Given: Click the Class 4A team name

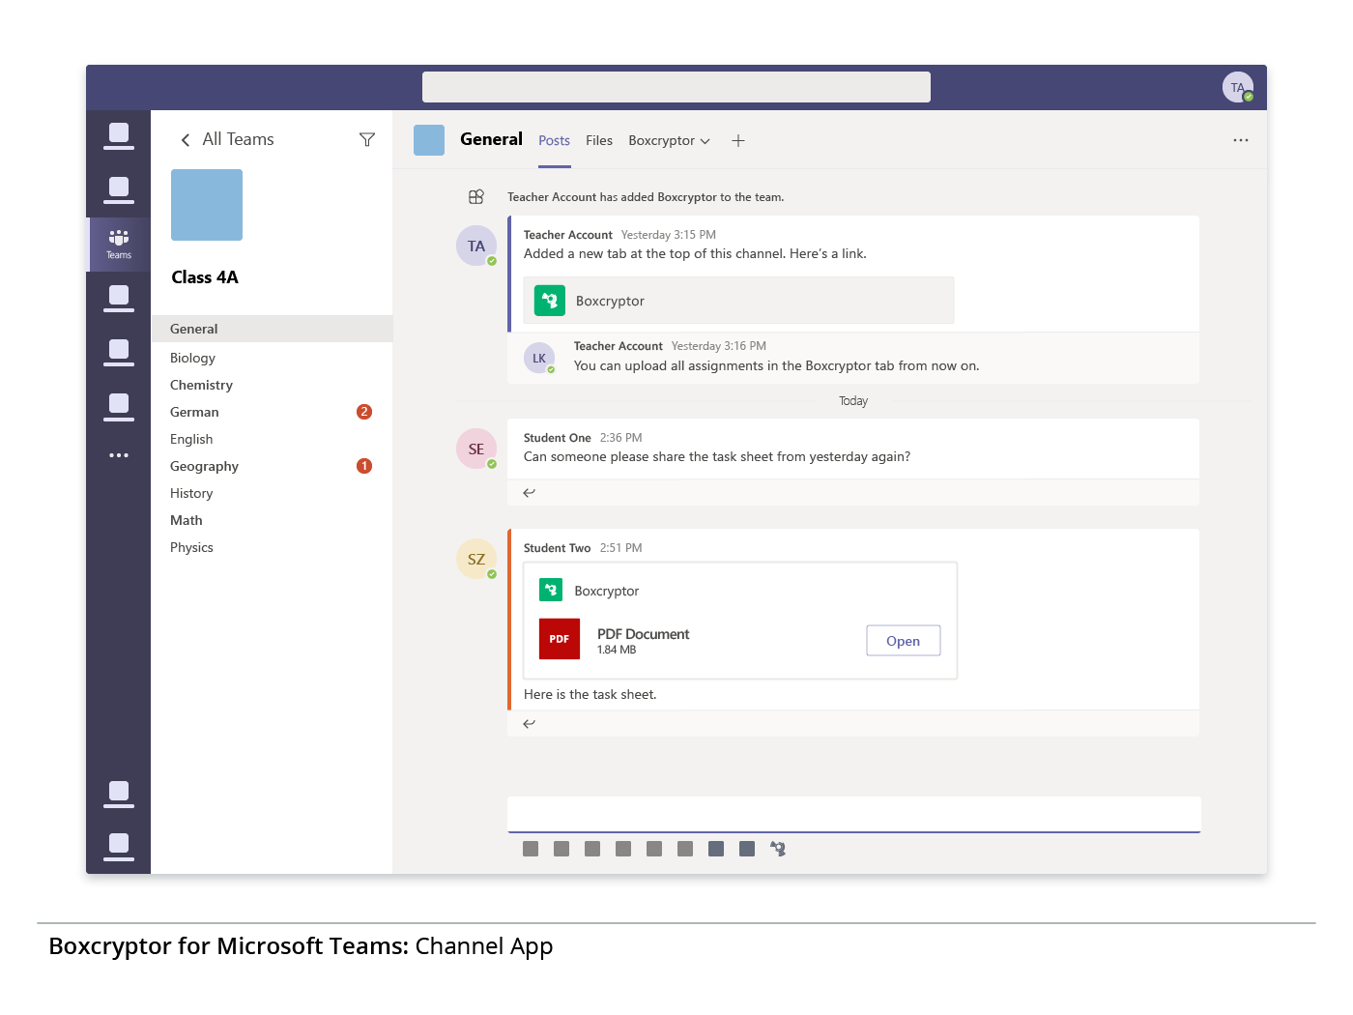Looking at the screenshot, I should click(x=205, y=277).
